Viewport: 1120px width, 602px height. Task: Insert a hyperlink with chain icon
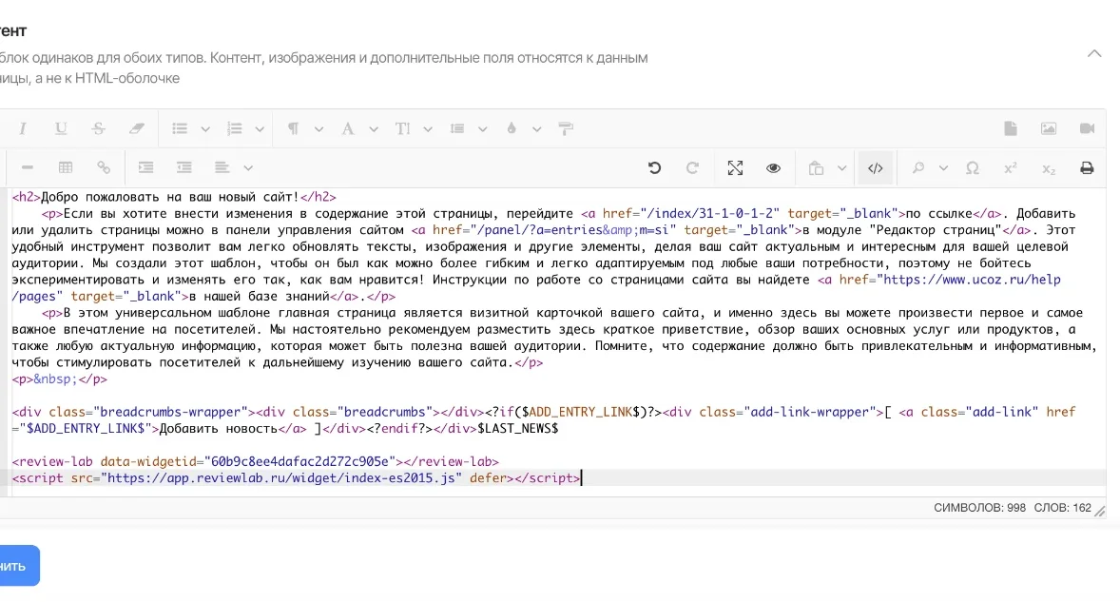104,167
